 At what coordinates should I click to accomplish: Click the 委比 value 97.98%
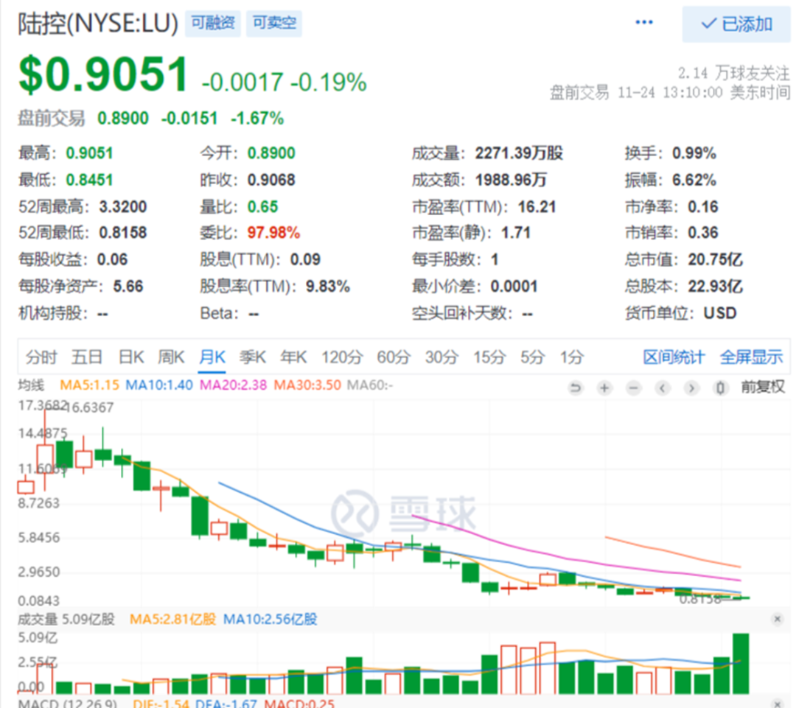[273, 233]
